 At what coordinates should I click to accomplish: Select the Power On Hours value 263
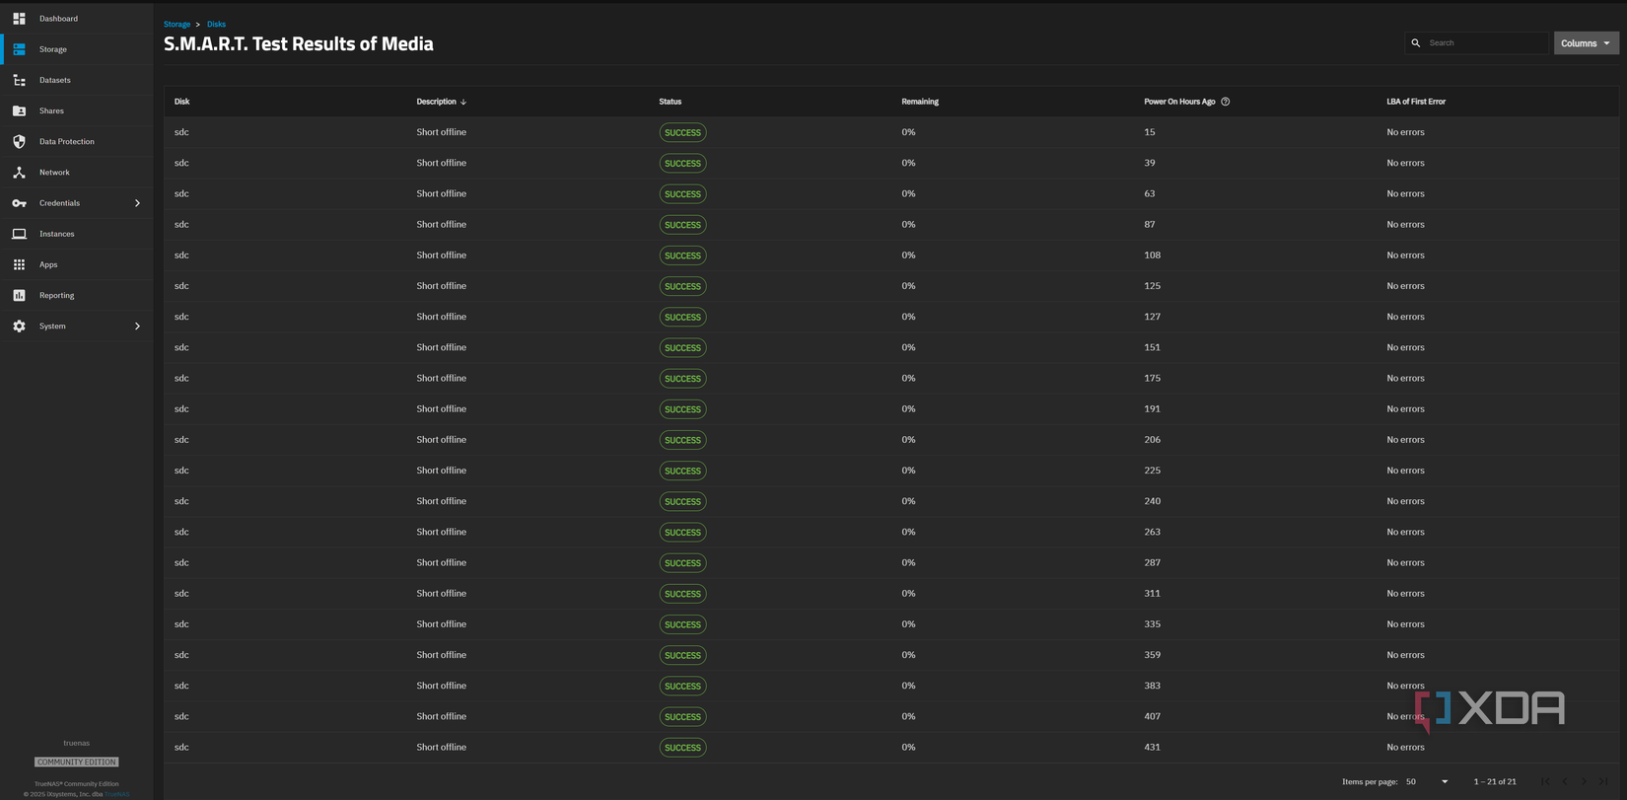click(1152, 532)
